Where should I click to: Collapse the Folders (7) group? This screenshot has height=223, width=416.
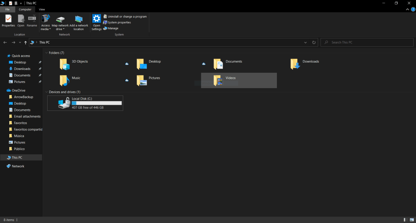point(46,53)
